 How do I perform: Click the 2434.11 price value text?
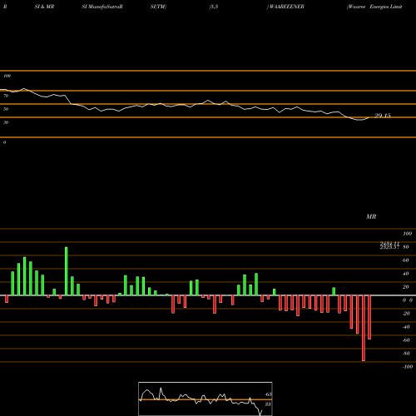point(389,244)
